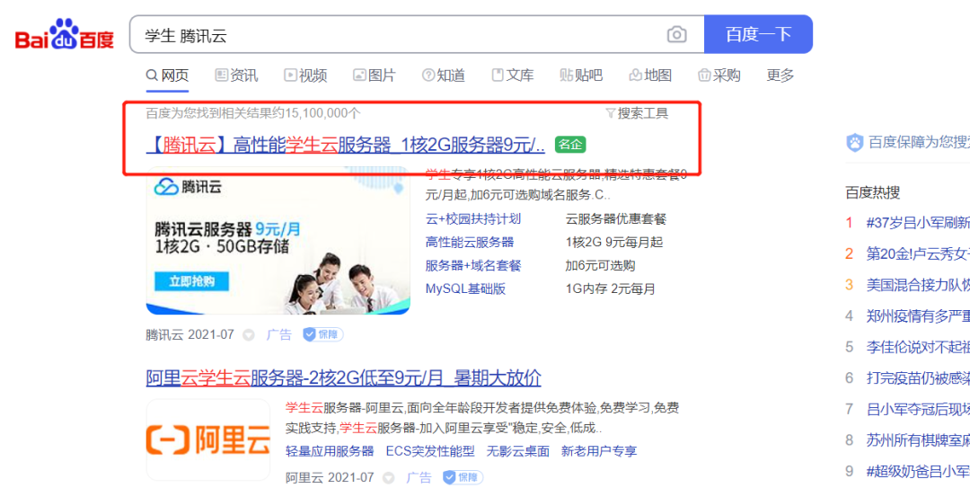Switch to the 视频 tab

(305, 75)
